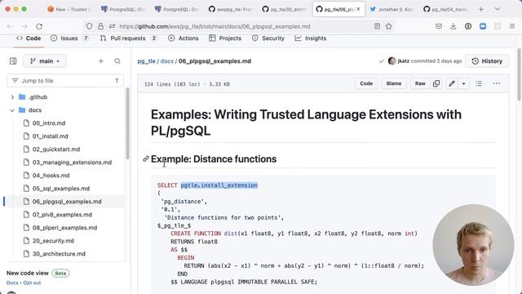Open the Issues tab
This screenshot has width=522, height=294.
coord(69,38)
